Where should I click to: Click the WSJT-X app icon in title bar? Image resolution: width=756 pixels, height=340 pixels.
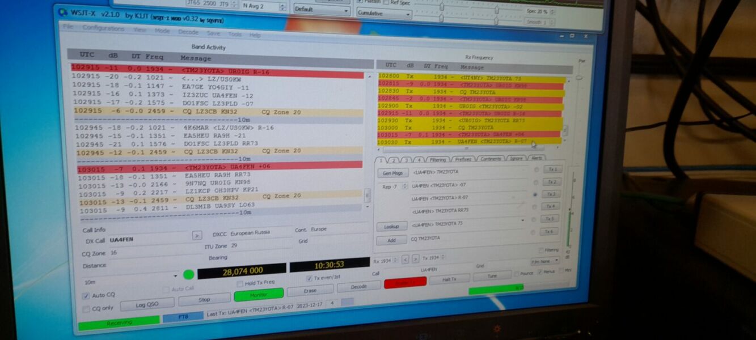(x=62, y=12)
